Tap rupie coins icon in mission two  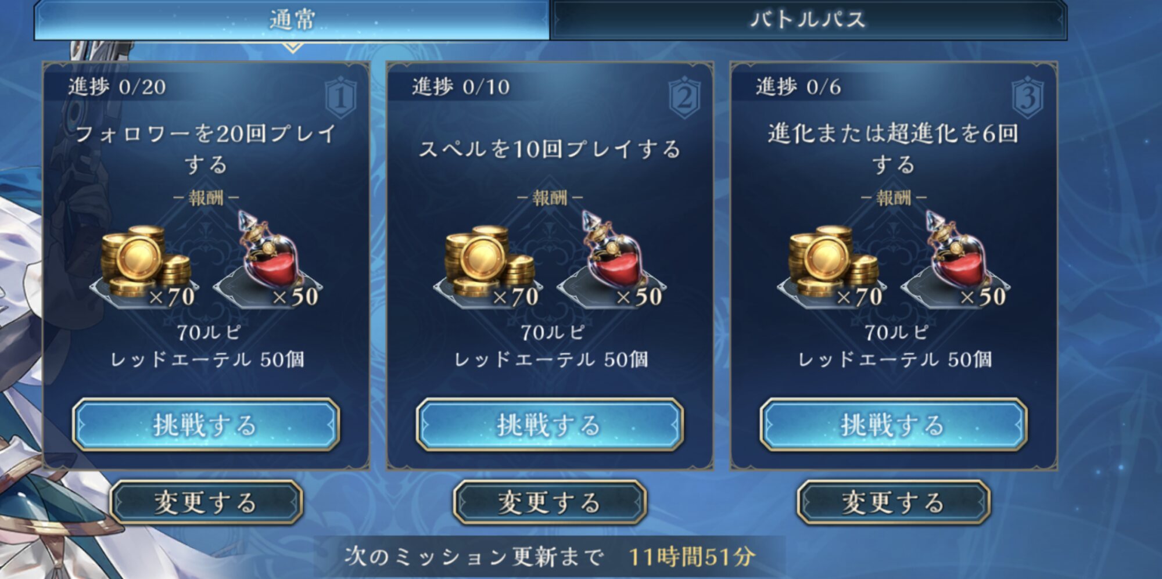pyautogui.click(x=489, y=263)
